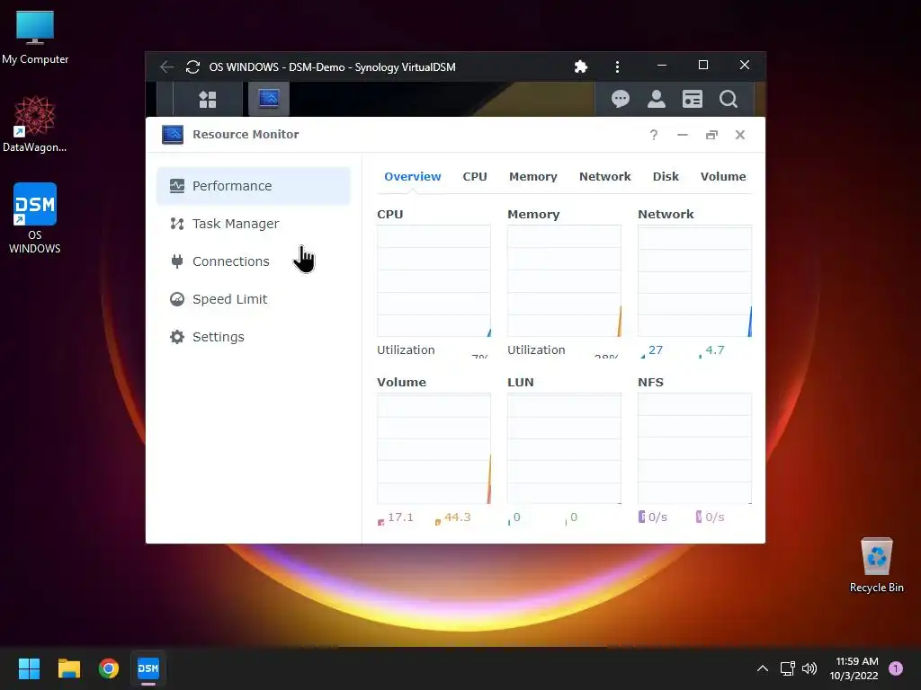Screen dimensions: 921x690
Task: Open the three-dot app menu in title bar
Action: 617,66
